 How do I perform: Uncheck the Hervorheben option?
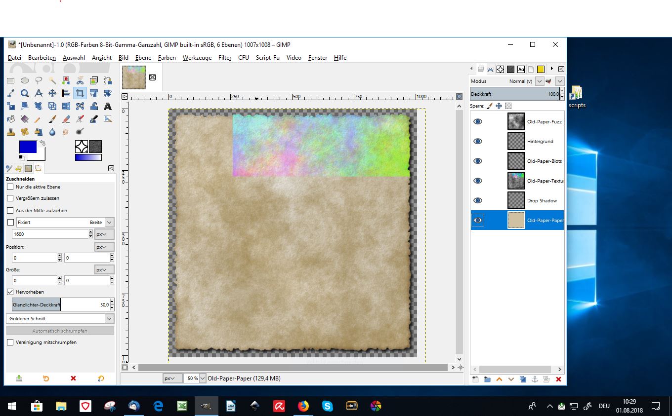coord(10,292)
